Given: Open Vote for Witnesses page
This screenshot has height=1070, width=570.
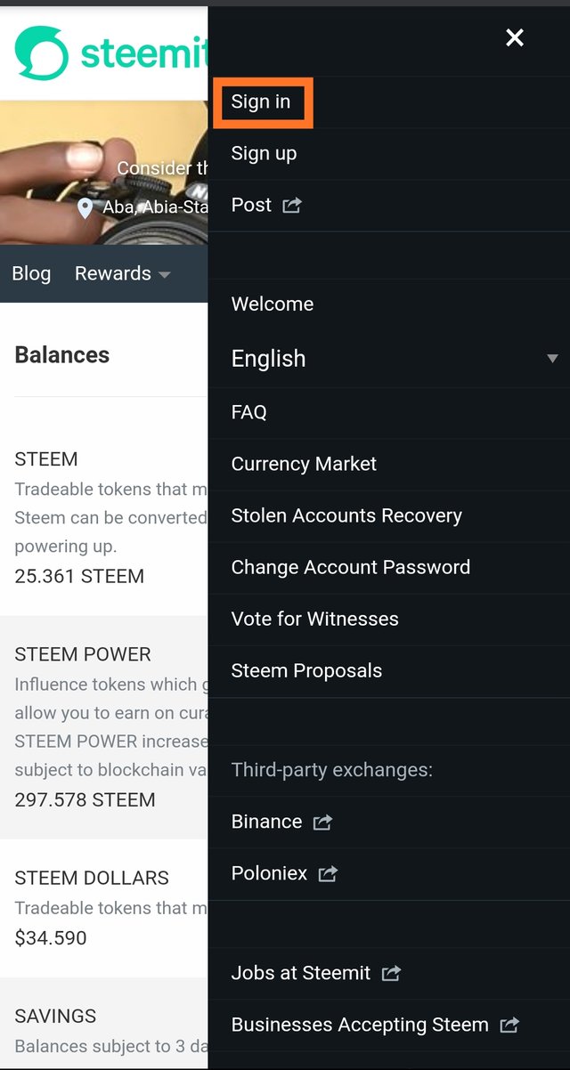Looking at the screenshot, I should [x=314, y=619].
